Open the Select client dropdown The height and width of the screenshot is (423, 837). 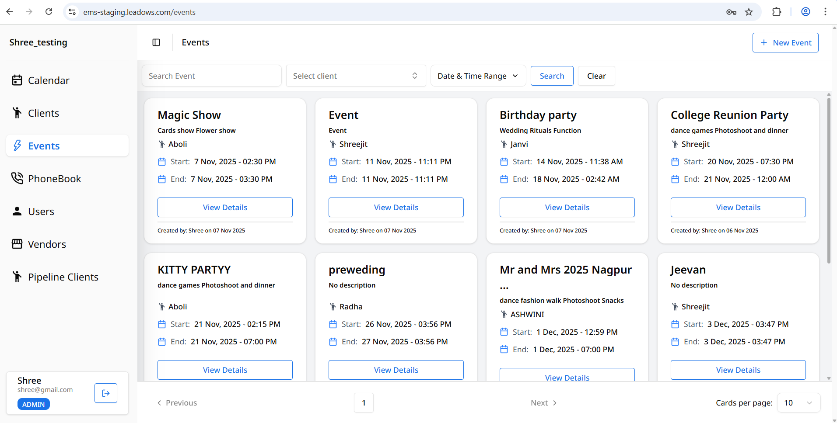point(356,76)
